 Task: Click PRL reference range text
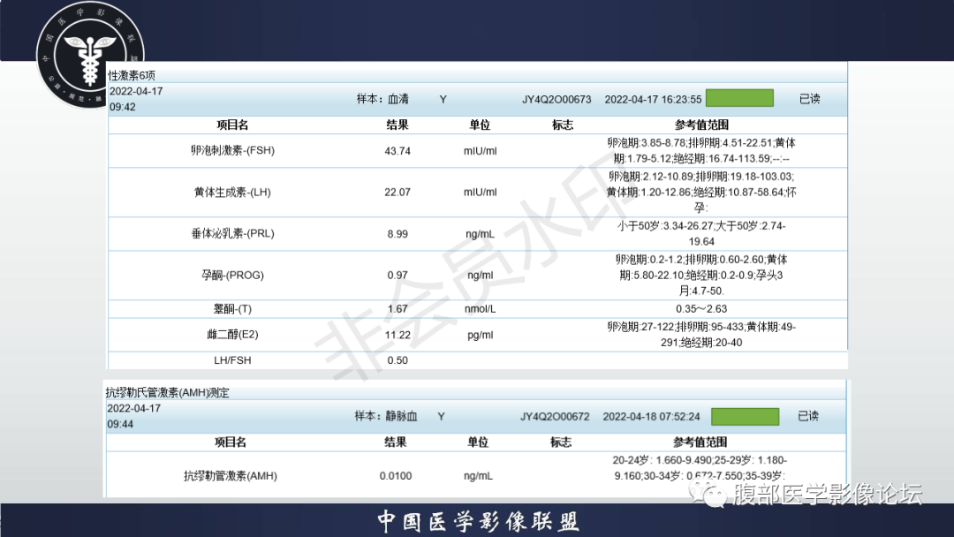(x=701, y=233)
